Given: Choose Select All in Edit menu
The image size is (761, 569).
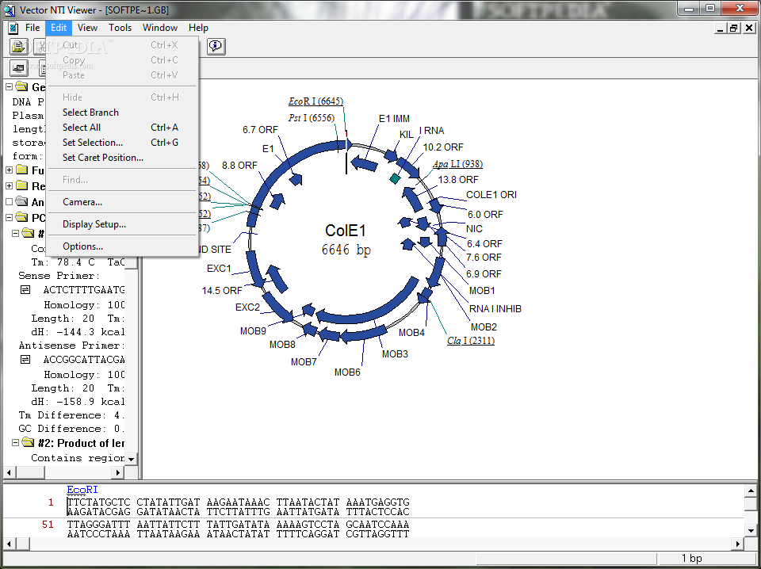Looking at the screenshot, I should [122, 128].
